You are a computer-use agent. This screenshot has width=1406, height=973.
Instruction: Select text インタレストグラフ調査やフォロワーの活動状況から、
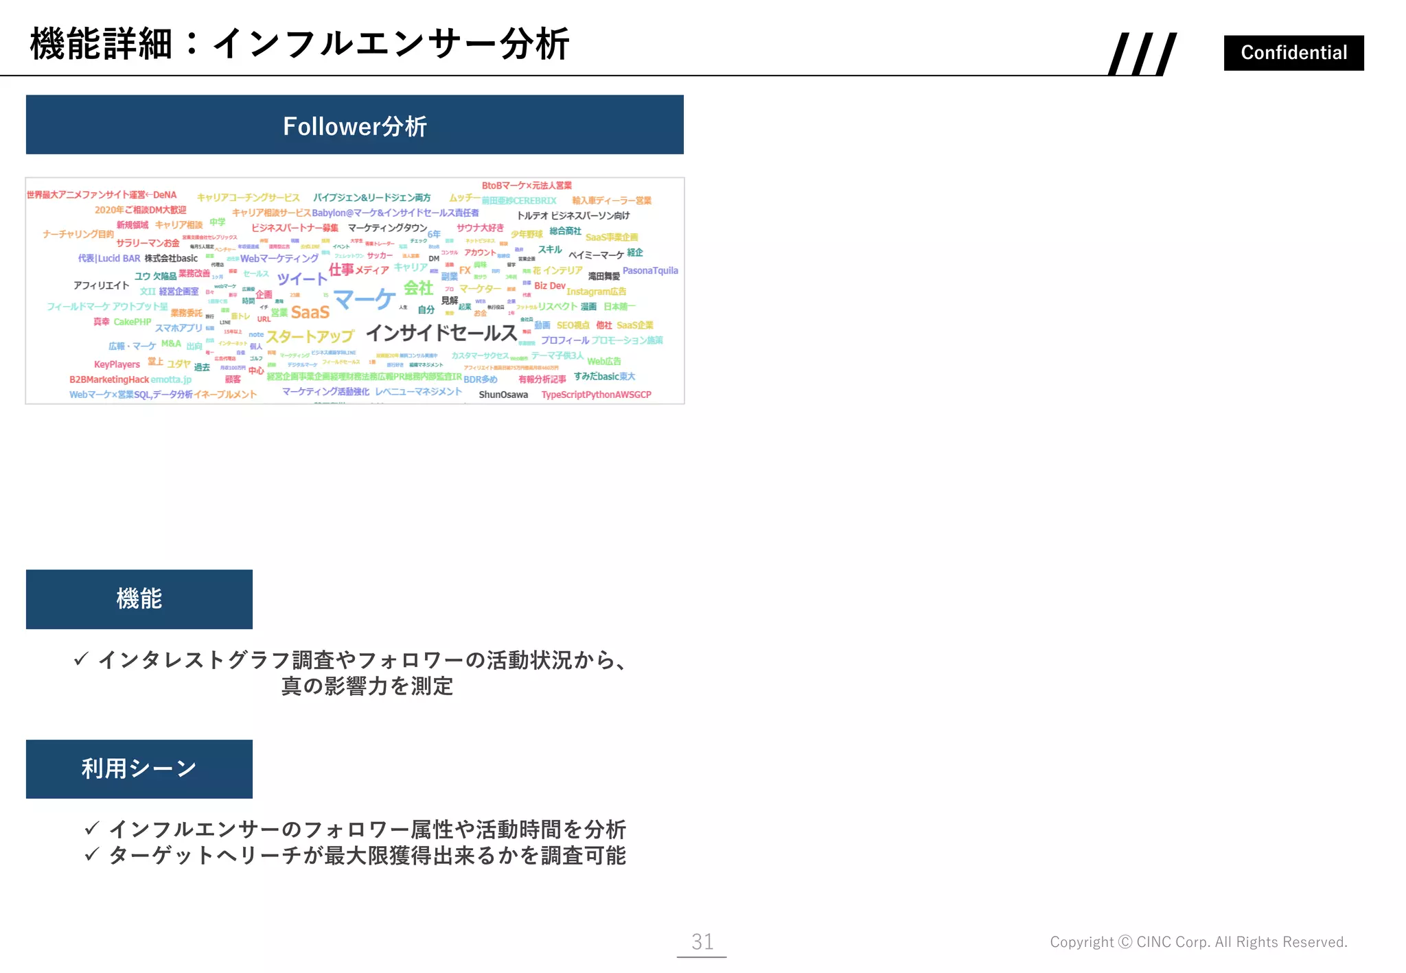[x=362, y=660]
